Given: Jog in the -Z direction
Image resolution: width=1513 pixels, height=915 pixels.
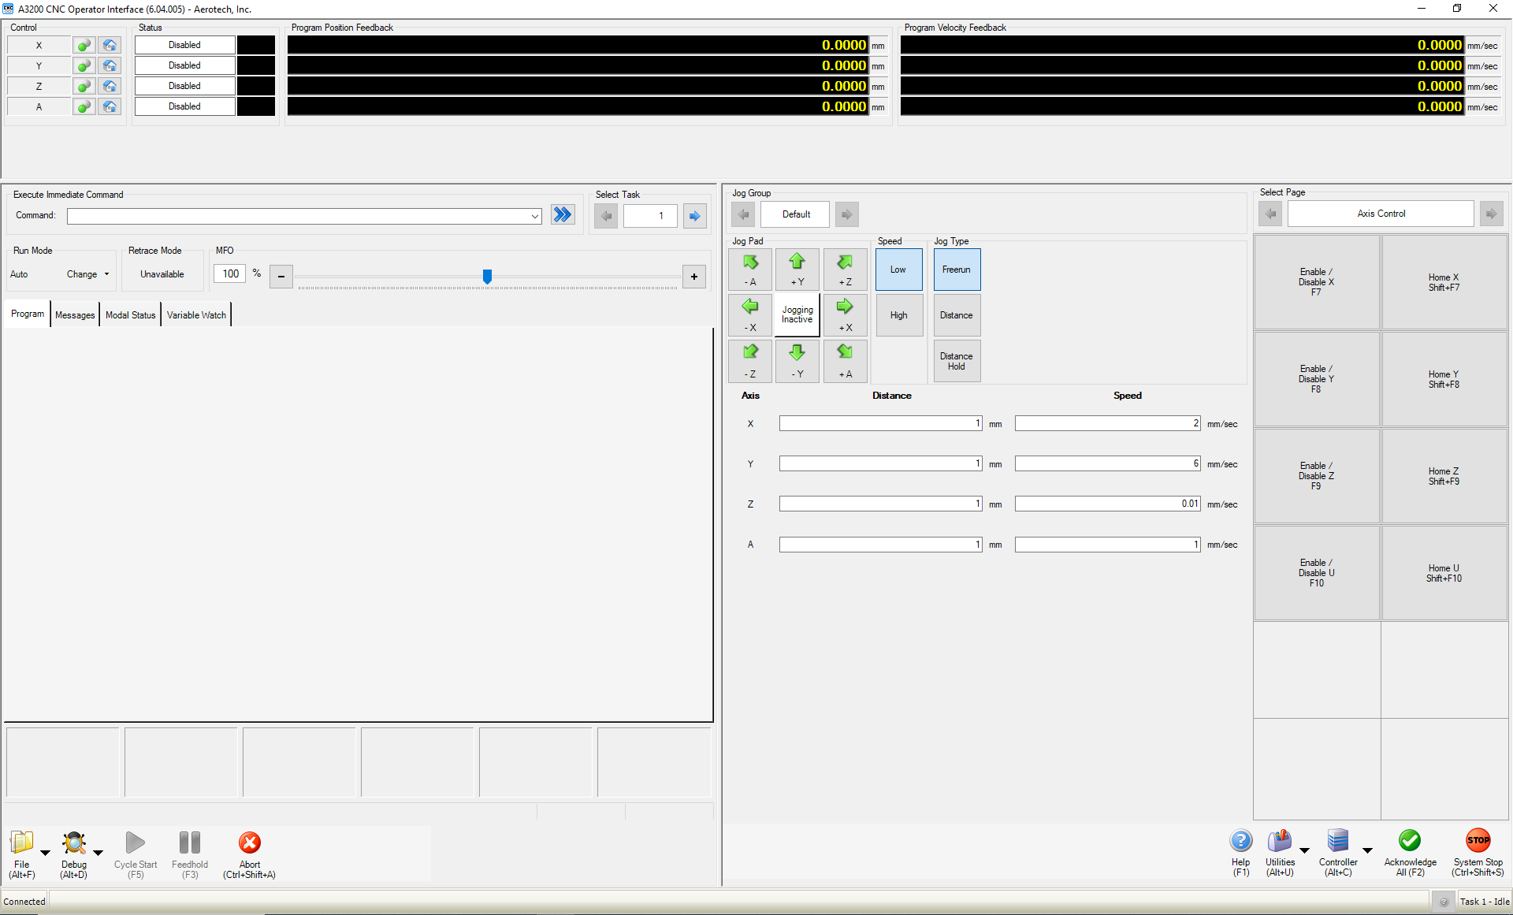Looking at the screenshot, I should pyautogui.click(x=750, y=361).
